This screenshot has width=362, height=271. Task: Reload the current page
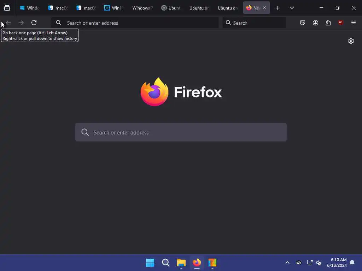34,23
